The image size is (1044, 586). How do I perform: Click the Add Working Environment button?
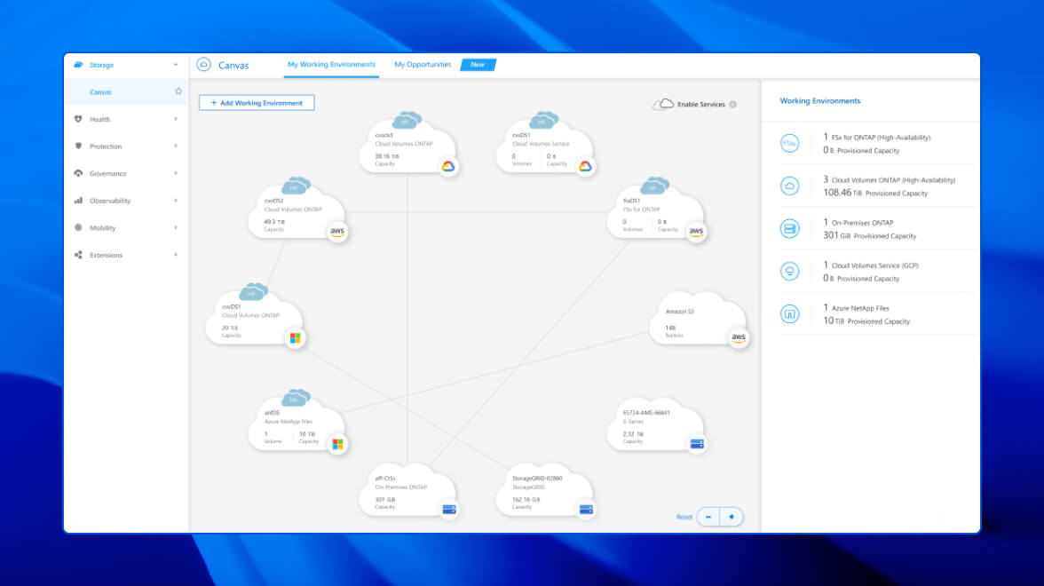coord(256,102)
